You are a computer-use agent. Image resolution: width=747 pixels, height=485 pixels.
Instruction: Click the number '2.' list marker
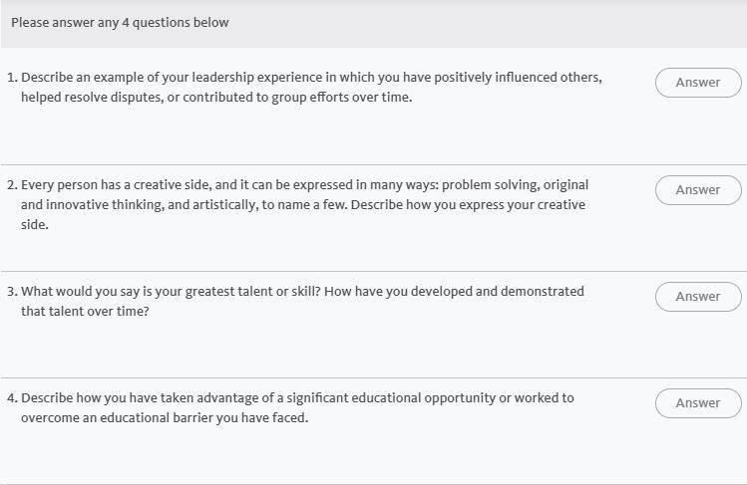click(12, 185)
